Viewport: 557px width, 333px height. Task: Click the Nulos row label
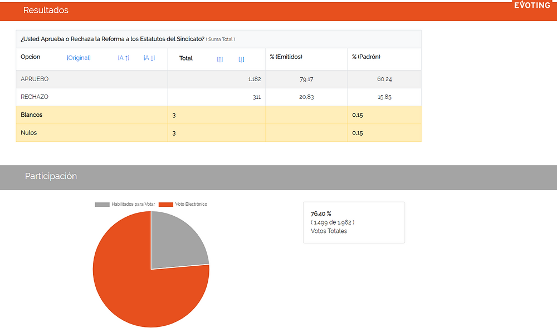pos(29,133)
